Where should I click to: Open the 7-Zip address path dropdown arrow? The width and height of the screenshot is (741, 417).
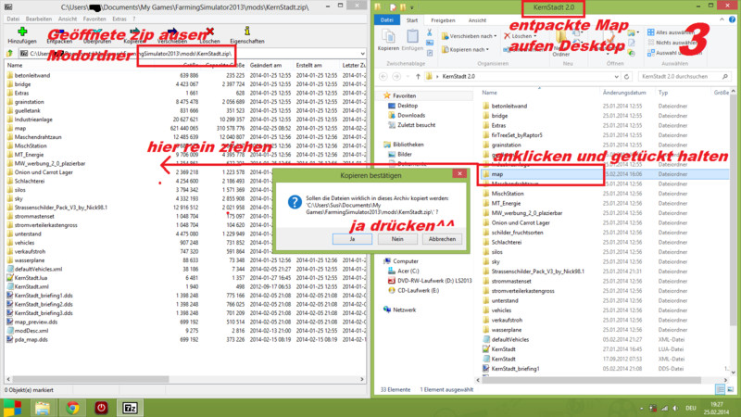click(363, 54)
